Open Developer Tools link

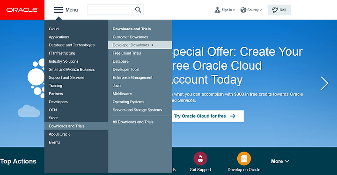tap(126, 69)
